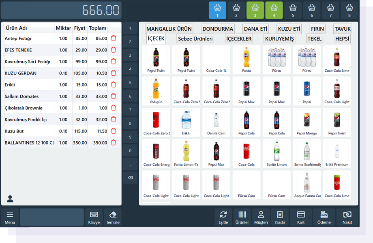
Task: Switch to basket 1
Action: point(217,10)
